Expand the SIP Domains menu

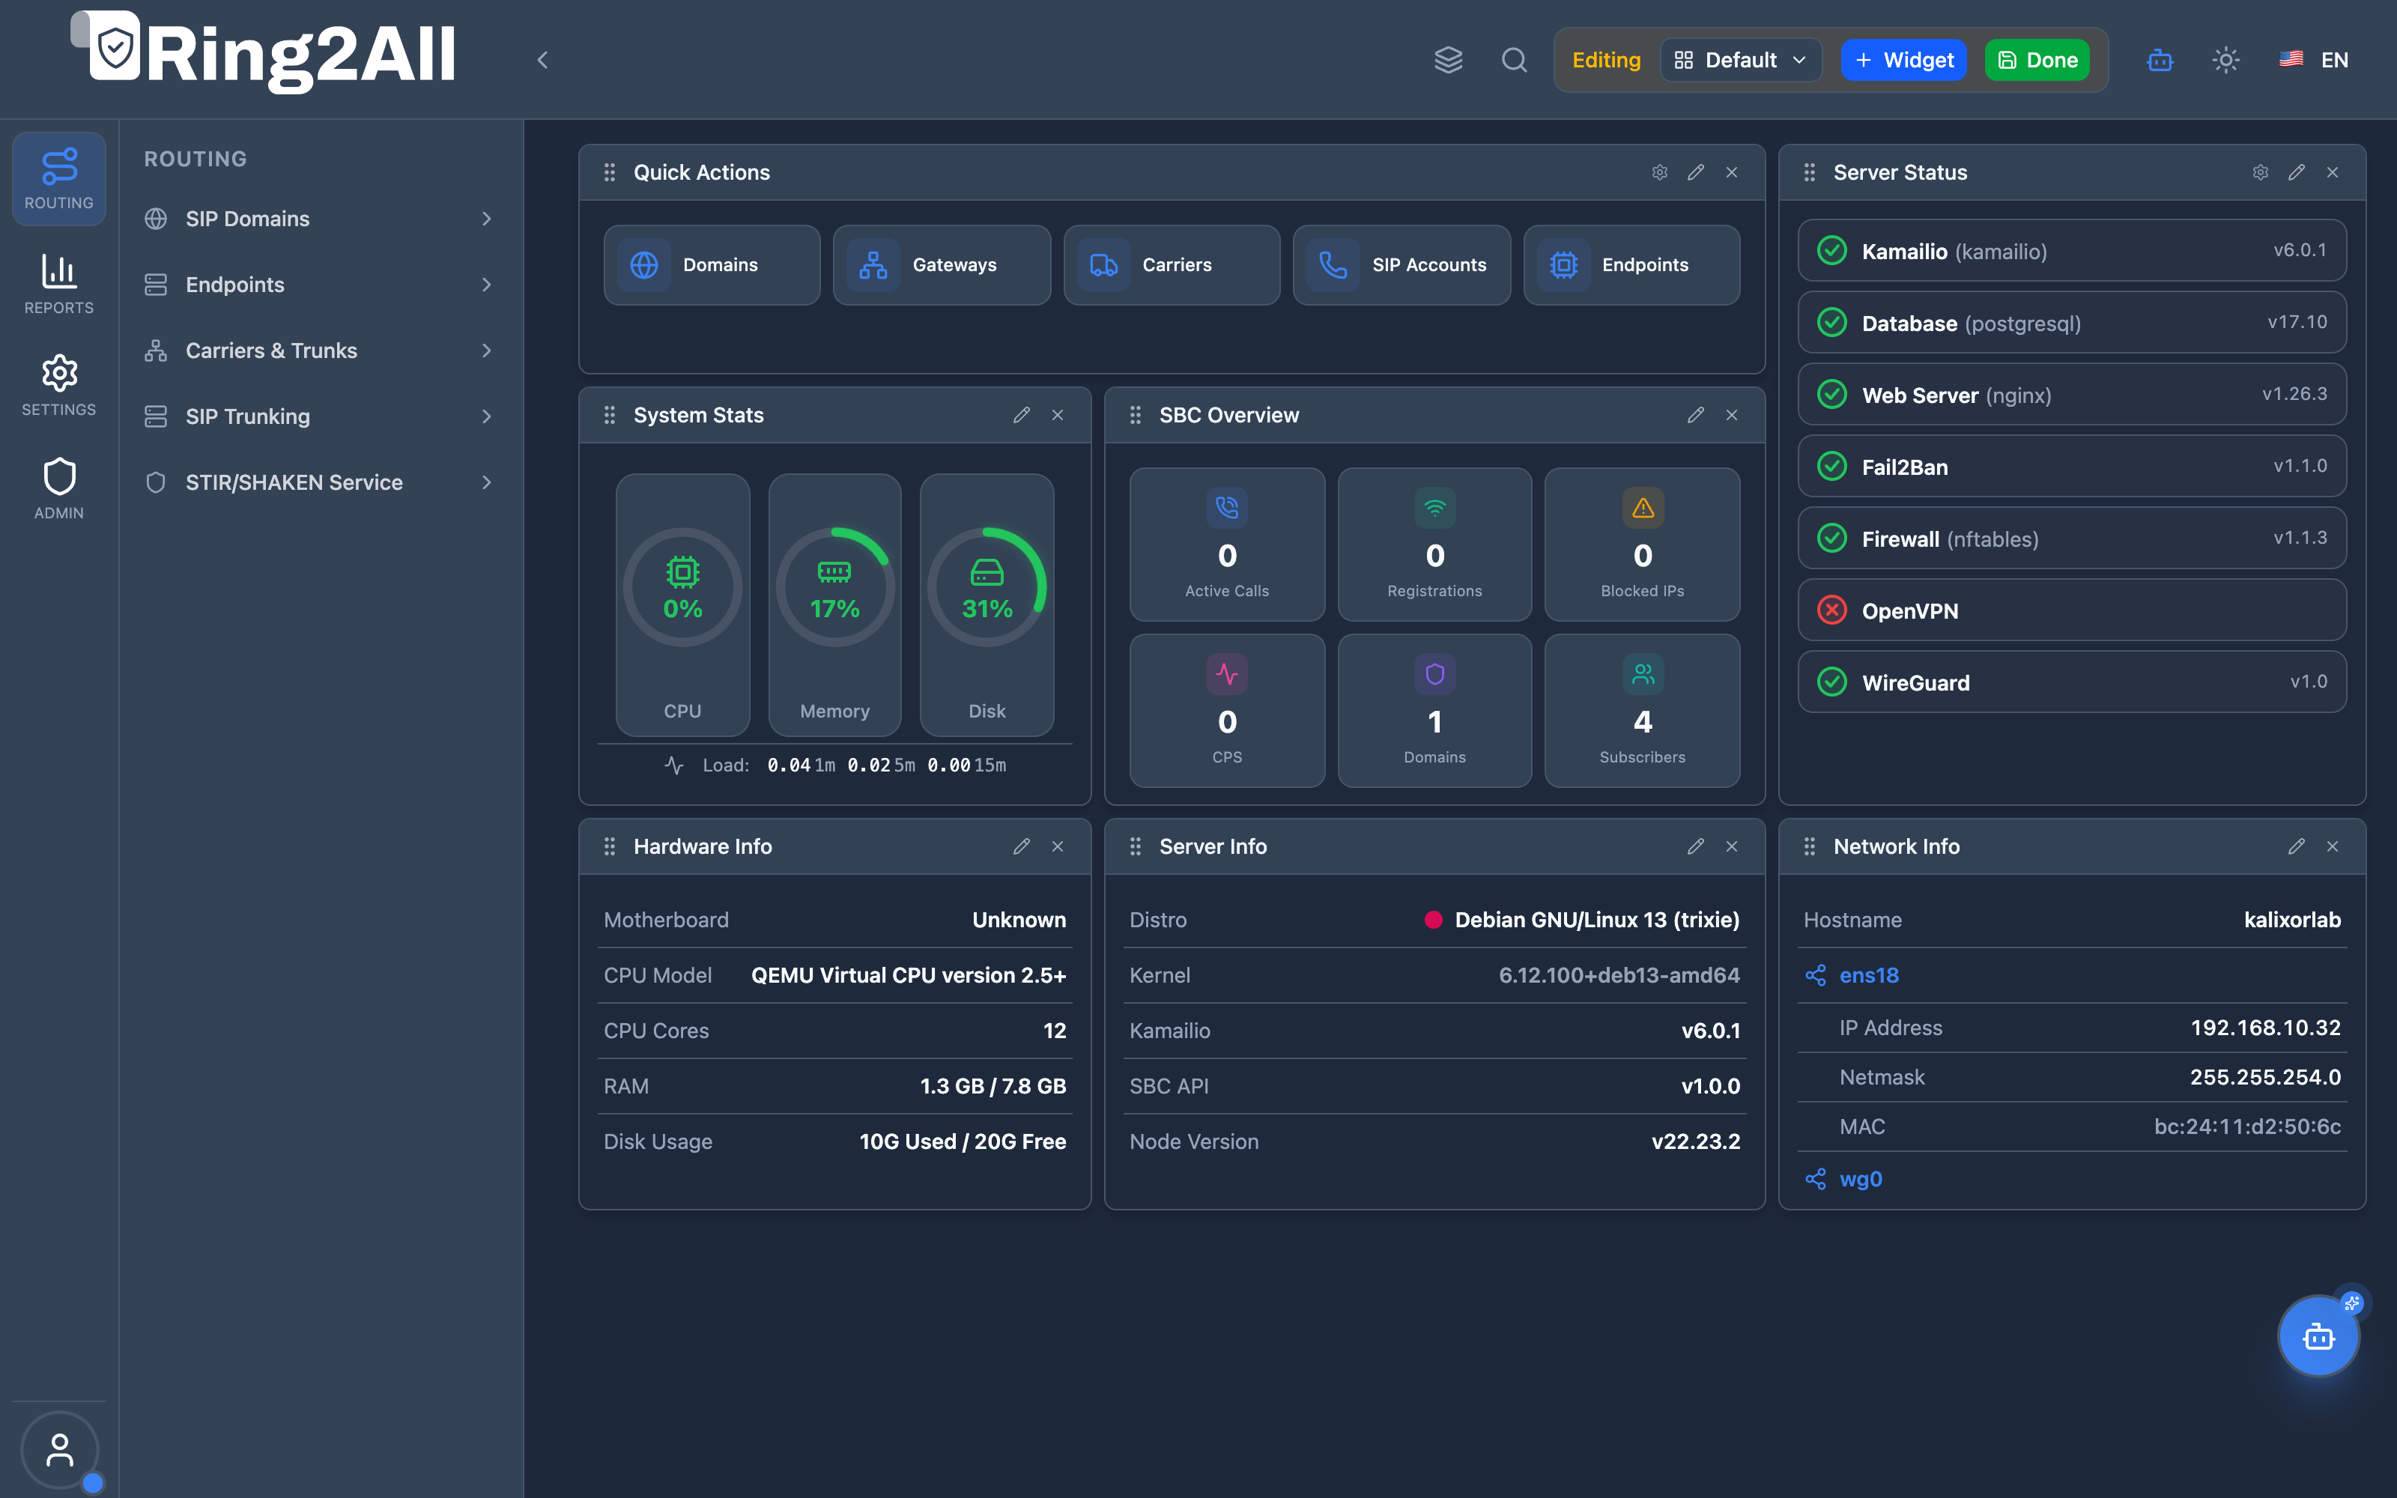click(320, 219)
